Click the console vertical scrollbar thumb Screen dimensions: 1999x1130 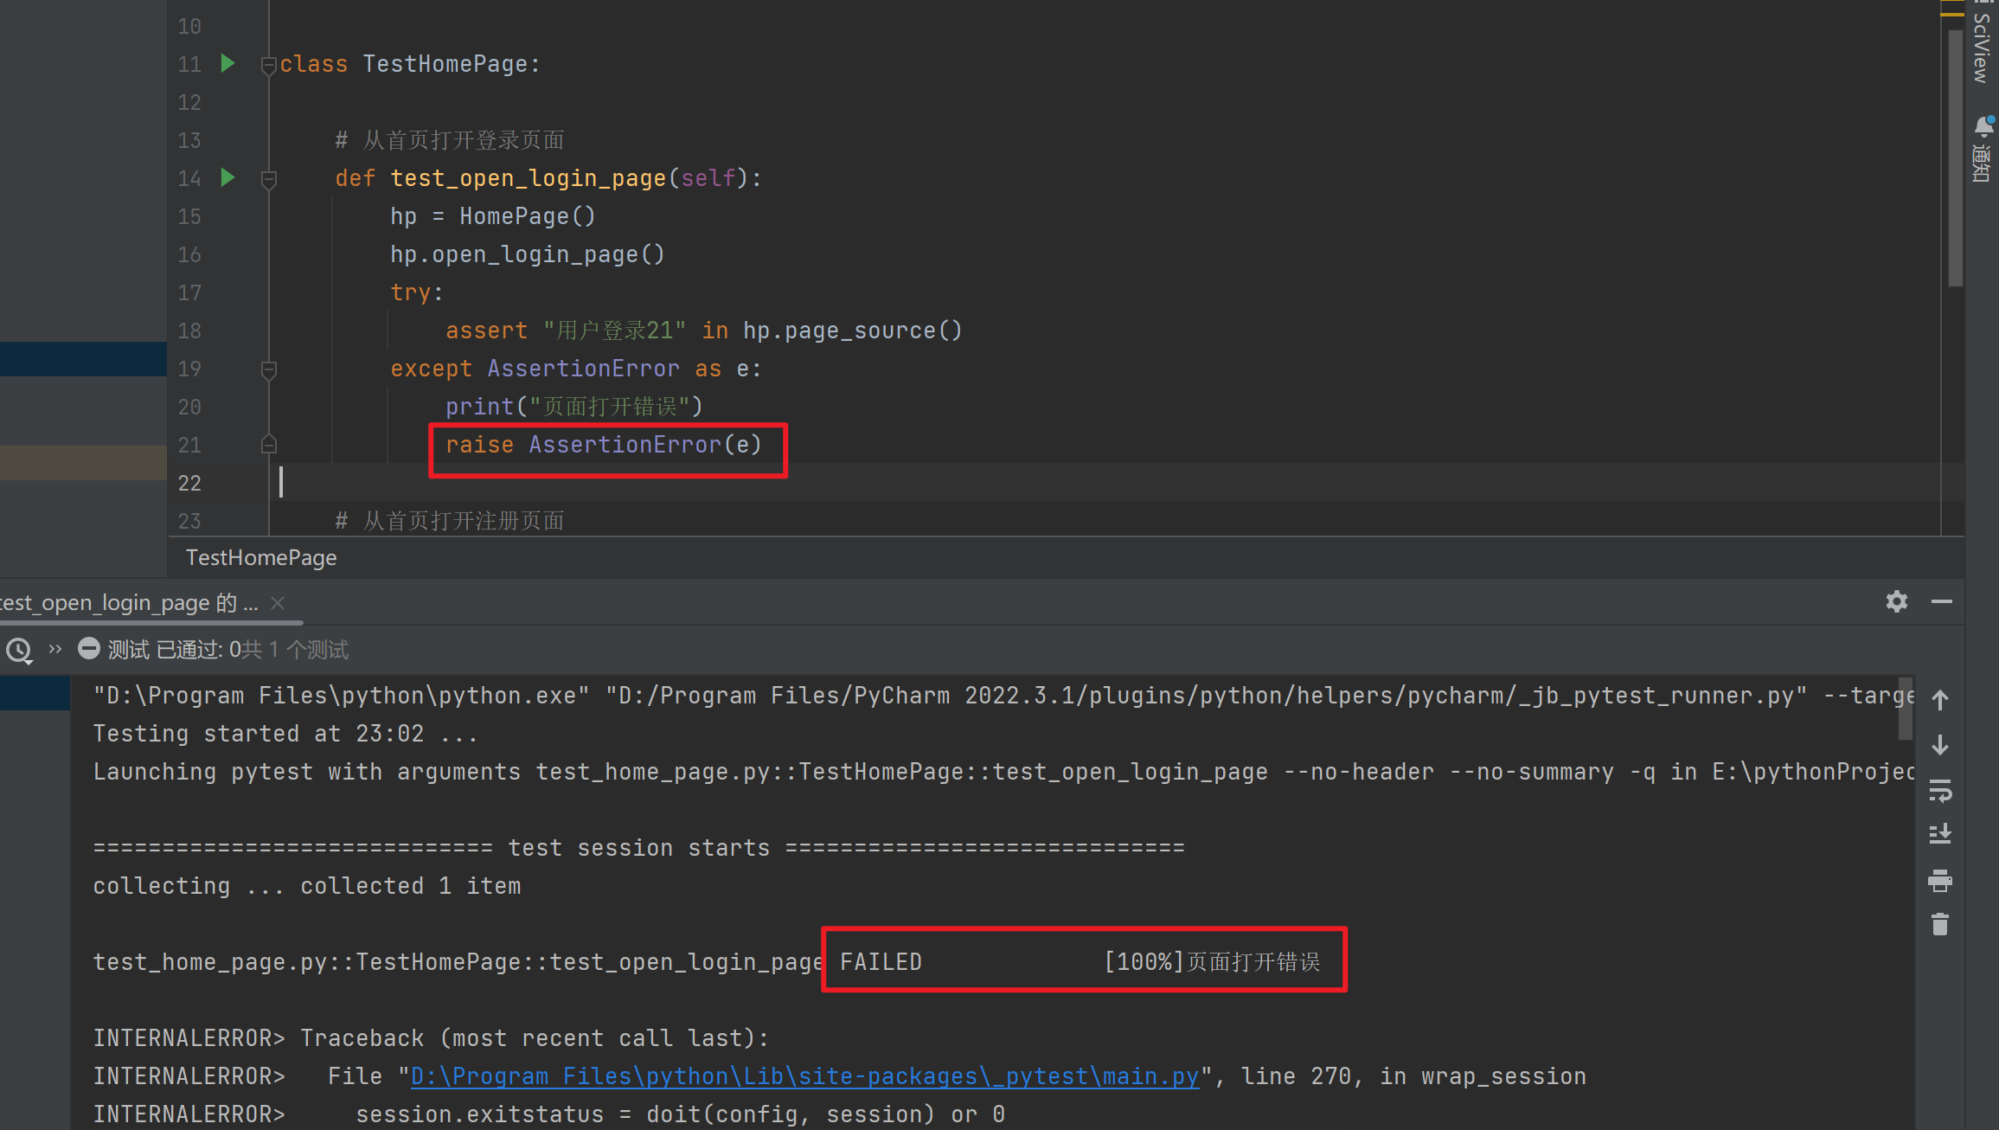click(1905, 709)
